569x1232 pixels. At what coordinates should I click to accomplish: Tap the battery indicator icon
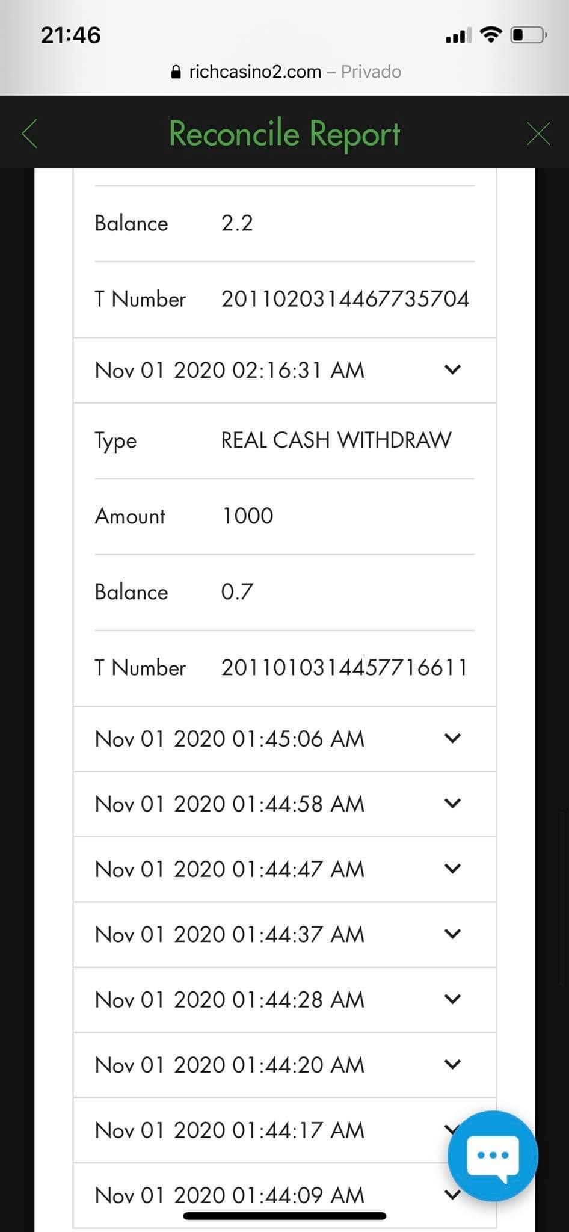(528, 35)
